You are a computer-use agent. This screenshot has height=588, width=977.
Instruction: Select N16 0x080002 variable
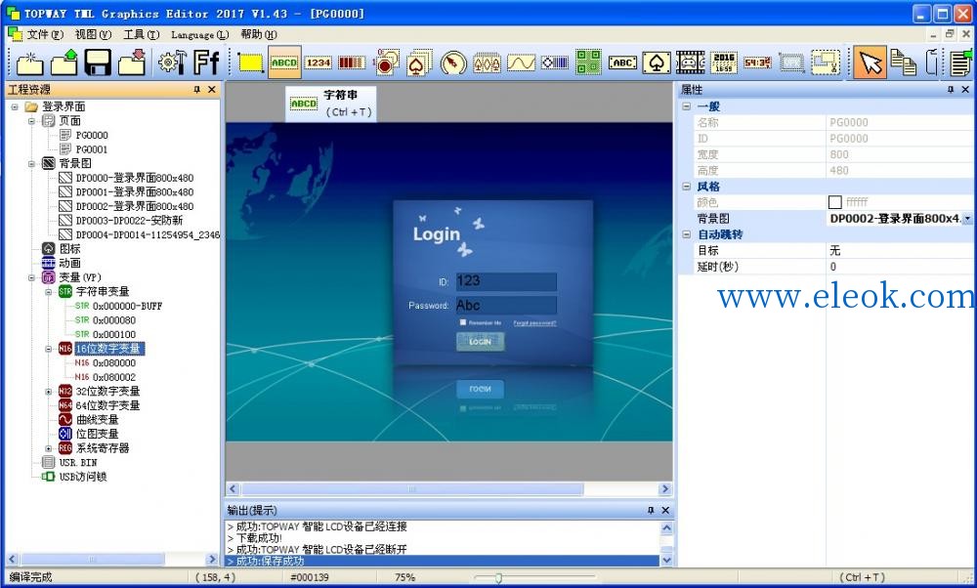click(114, 377)
